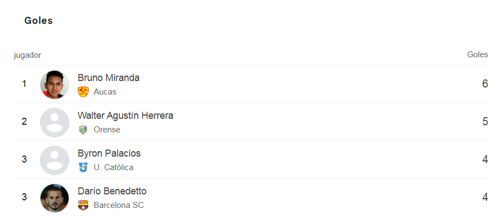This screenshot has height=216, width=502.
Task: Click the U. Católica club crest icon
Action: click(x=83, y=167)
